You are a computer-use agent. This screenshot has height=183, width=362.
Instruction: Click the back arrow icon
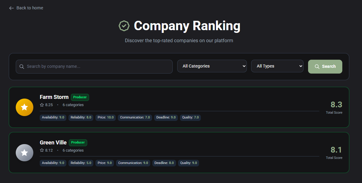[x=11, y=8]
